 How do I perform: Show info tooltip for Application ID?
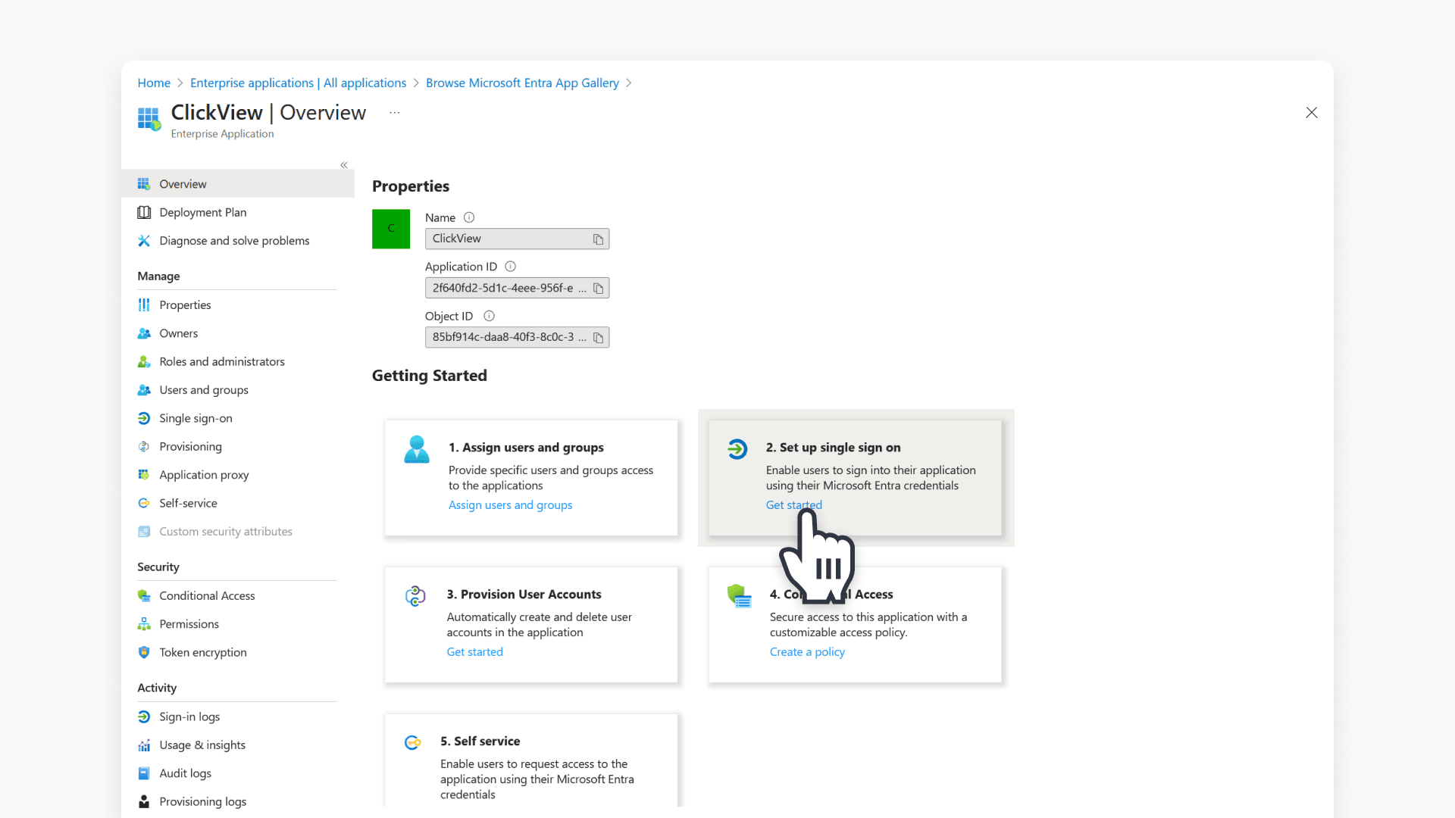tap(510, 267)
